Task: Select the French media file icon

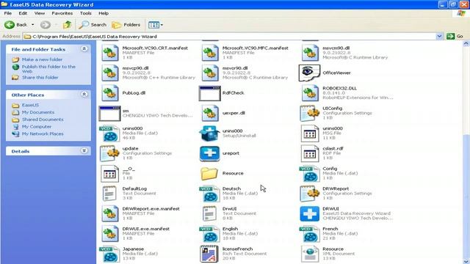Action: pos(310,234)
